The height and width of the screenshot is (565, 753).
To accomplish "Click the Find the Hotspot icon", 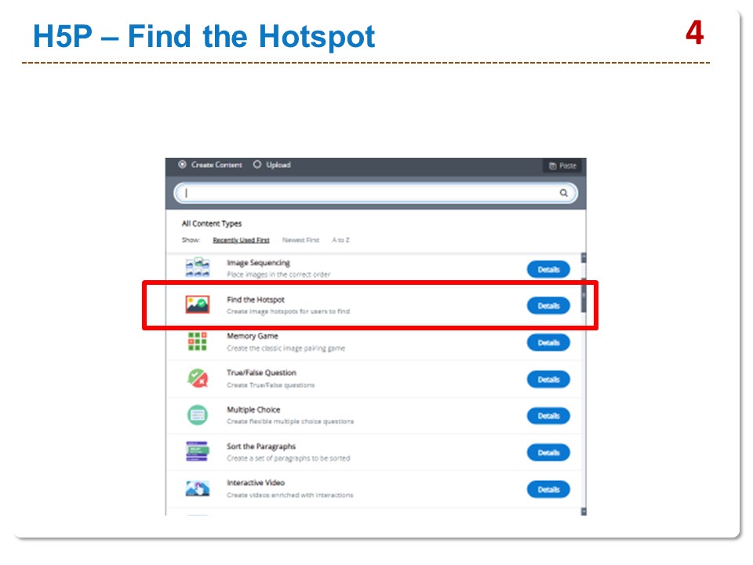I will [x=197, y=304].
